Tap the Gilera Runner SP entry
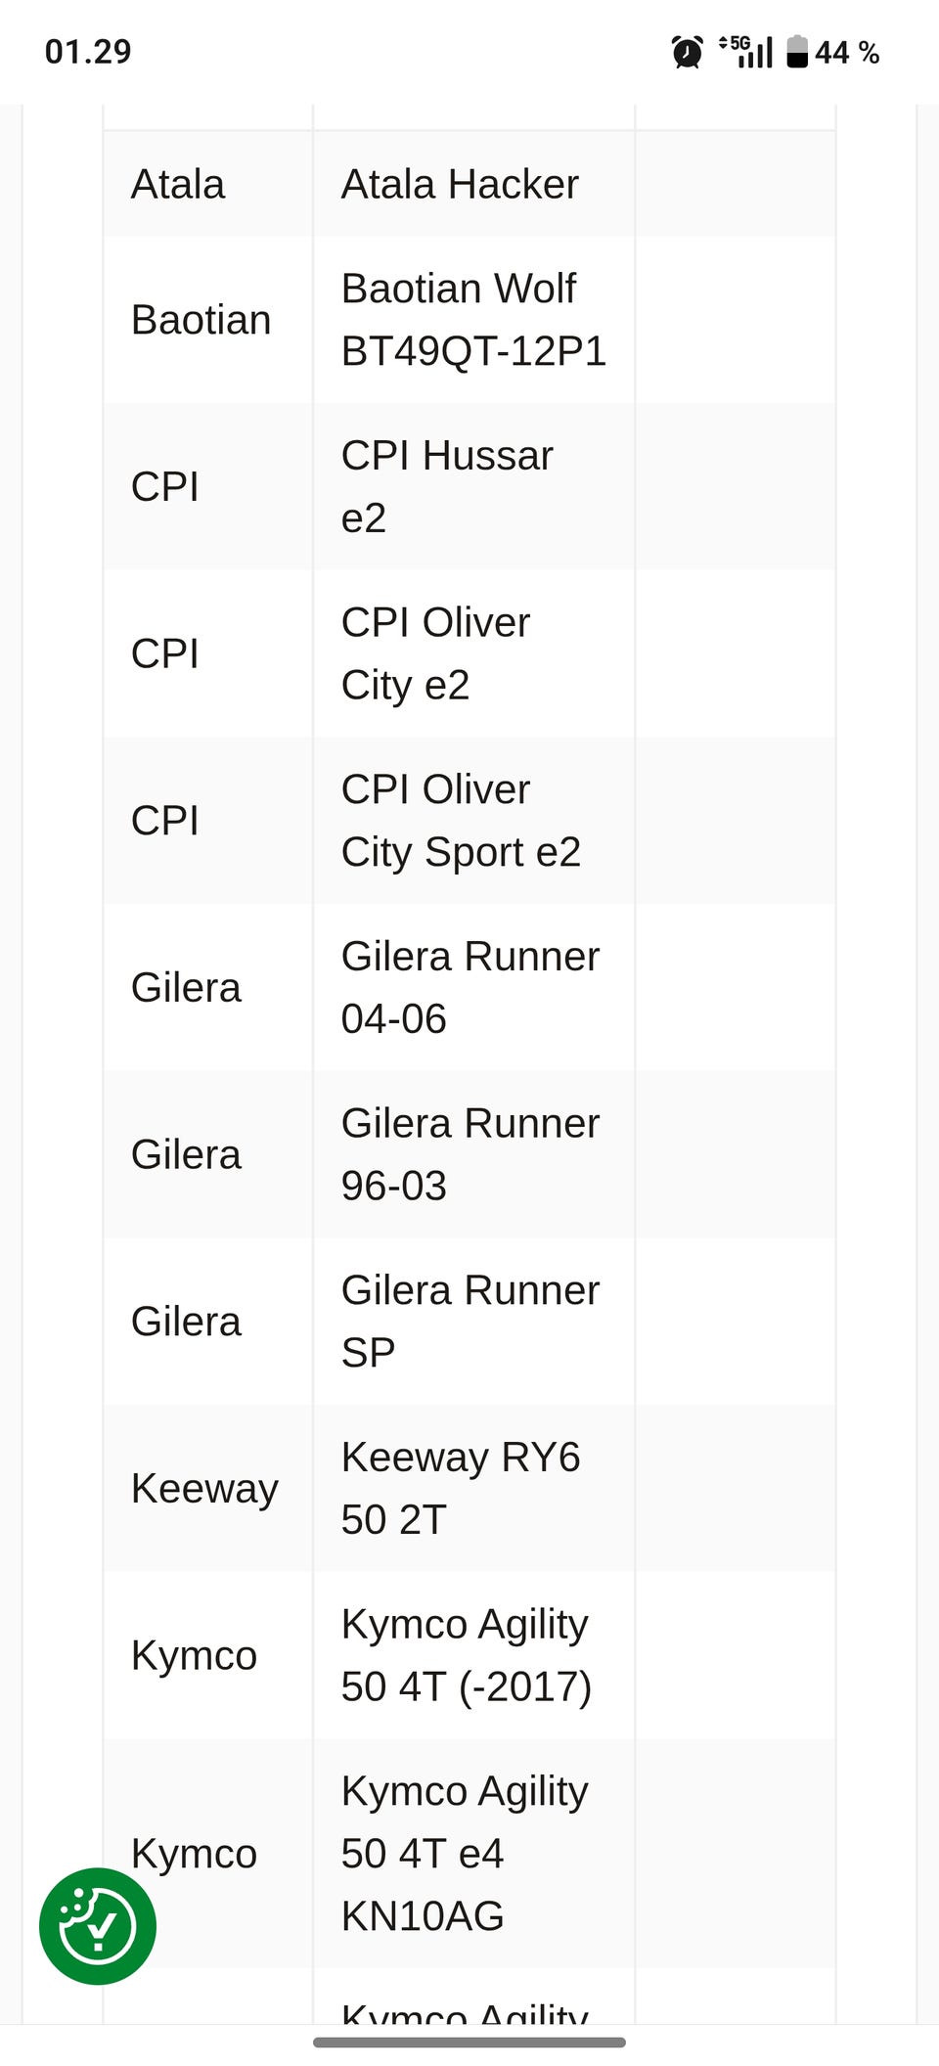Screen dimensions: 939x2066 click(469, 1321)
